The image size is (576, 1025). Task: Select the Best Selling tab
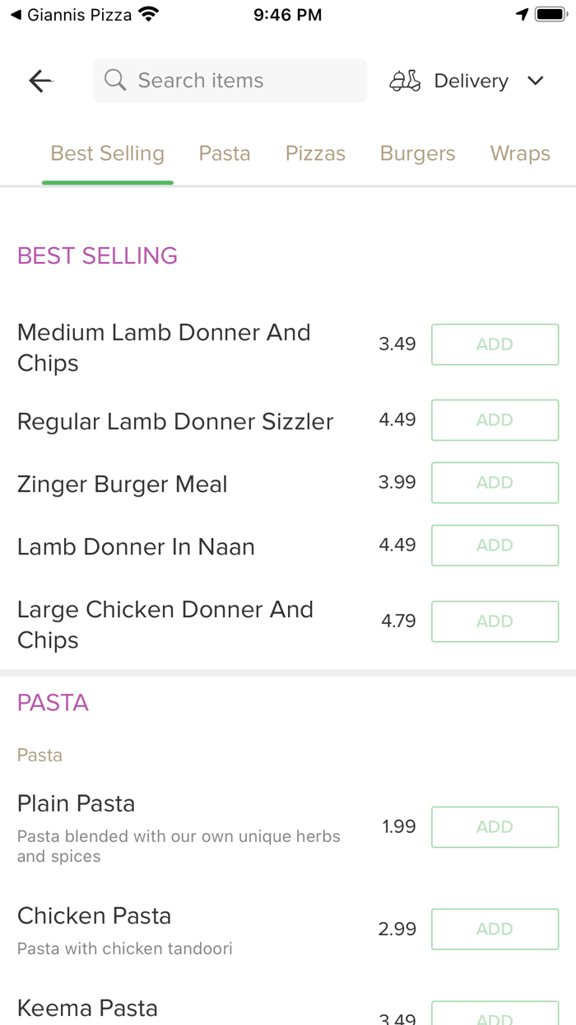point(108,154)
